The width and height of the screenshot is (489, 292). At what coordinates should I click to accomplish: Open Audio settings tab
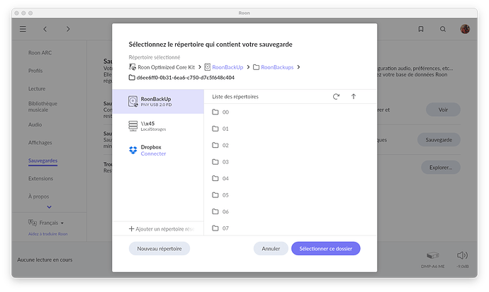pos(35,124)
